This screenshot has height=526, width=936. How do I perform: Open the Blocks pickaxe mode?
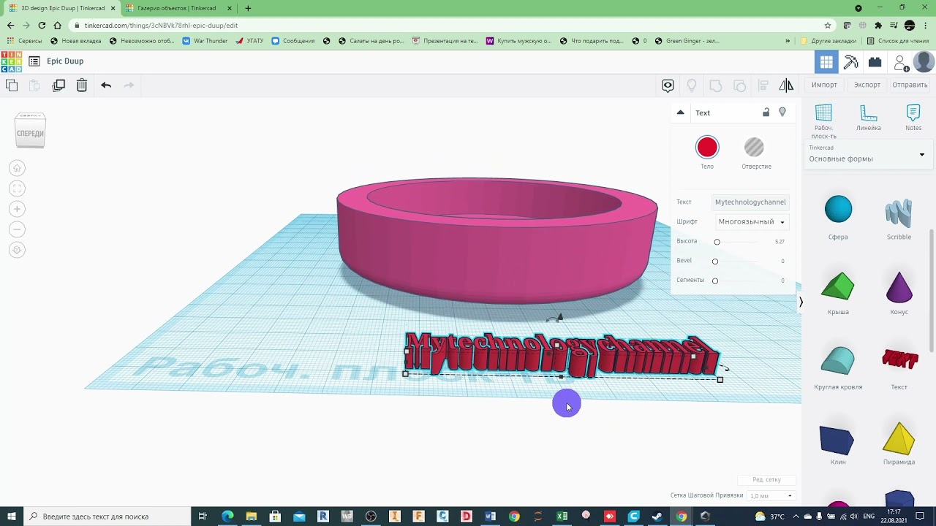[850, 62]
